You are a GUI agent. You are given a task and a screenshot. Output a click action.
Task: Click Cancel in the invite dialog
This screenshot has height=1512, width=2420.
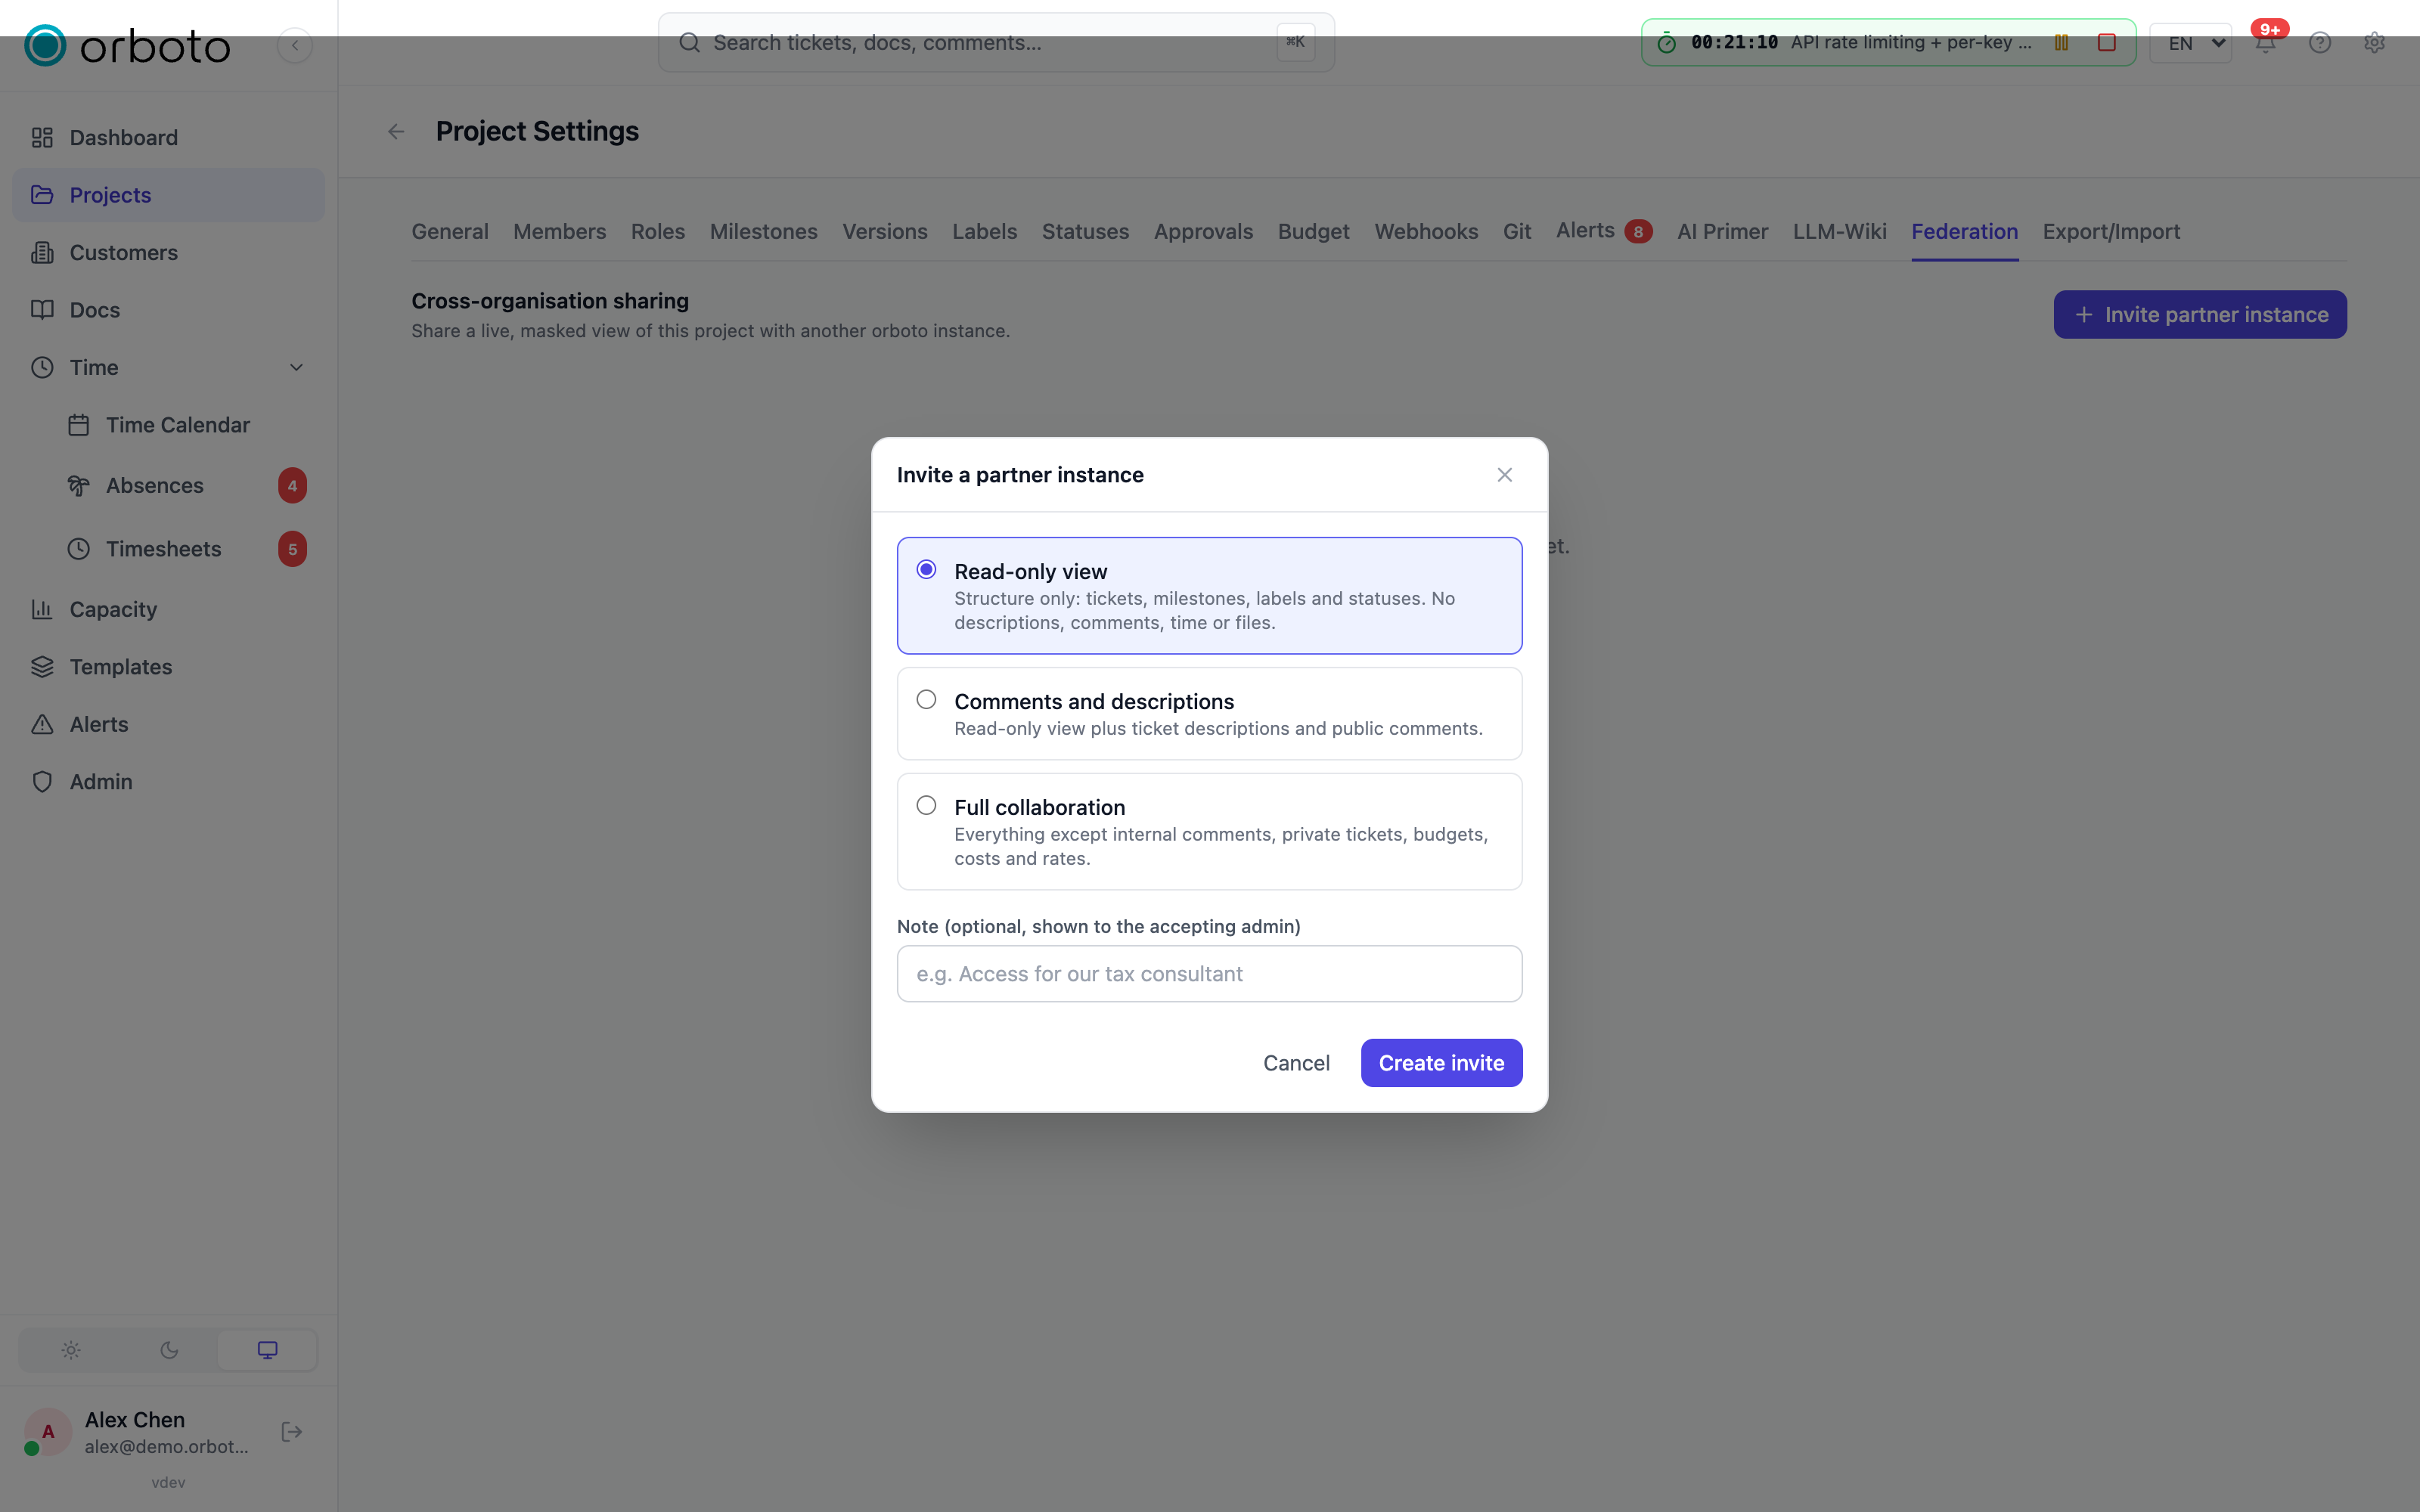[x=1296, y=1063]
